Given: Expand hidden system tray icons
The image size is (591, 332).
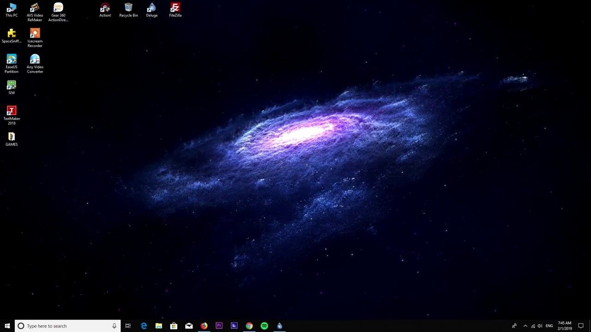Looking at the screenshot, I should pyautogui.click(x=525, y=326).
